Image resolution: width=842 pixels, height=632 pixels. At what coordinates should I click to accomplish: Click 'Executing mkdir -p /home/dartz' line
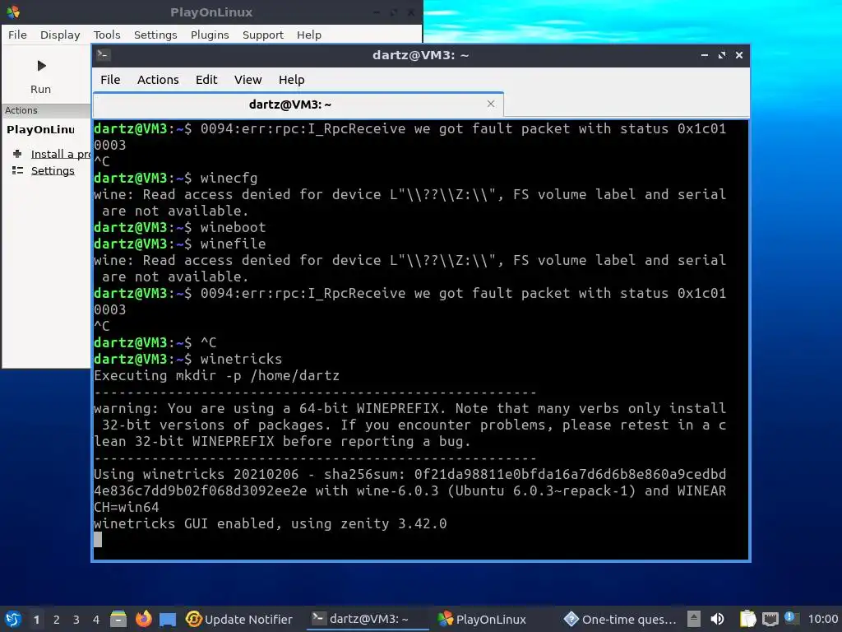[x=216, y=375]
